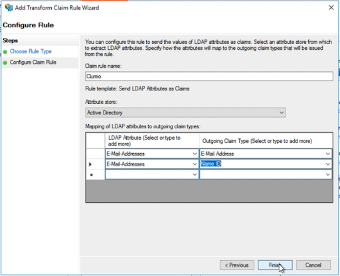The image size is (340, 276).
Task: Click the LDAP Attribute column header
Action: [152, 141]
